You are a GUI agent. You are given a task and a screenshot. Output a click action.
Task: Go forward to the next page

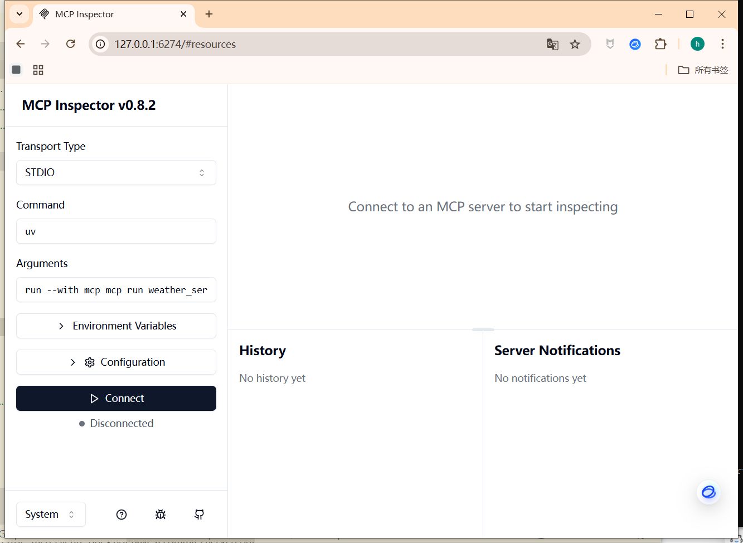[46, 44]
